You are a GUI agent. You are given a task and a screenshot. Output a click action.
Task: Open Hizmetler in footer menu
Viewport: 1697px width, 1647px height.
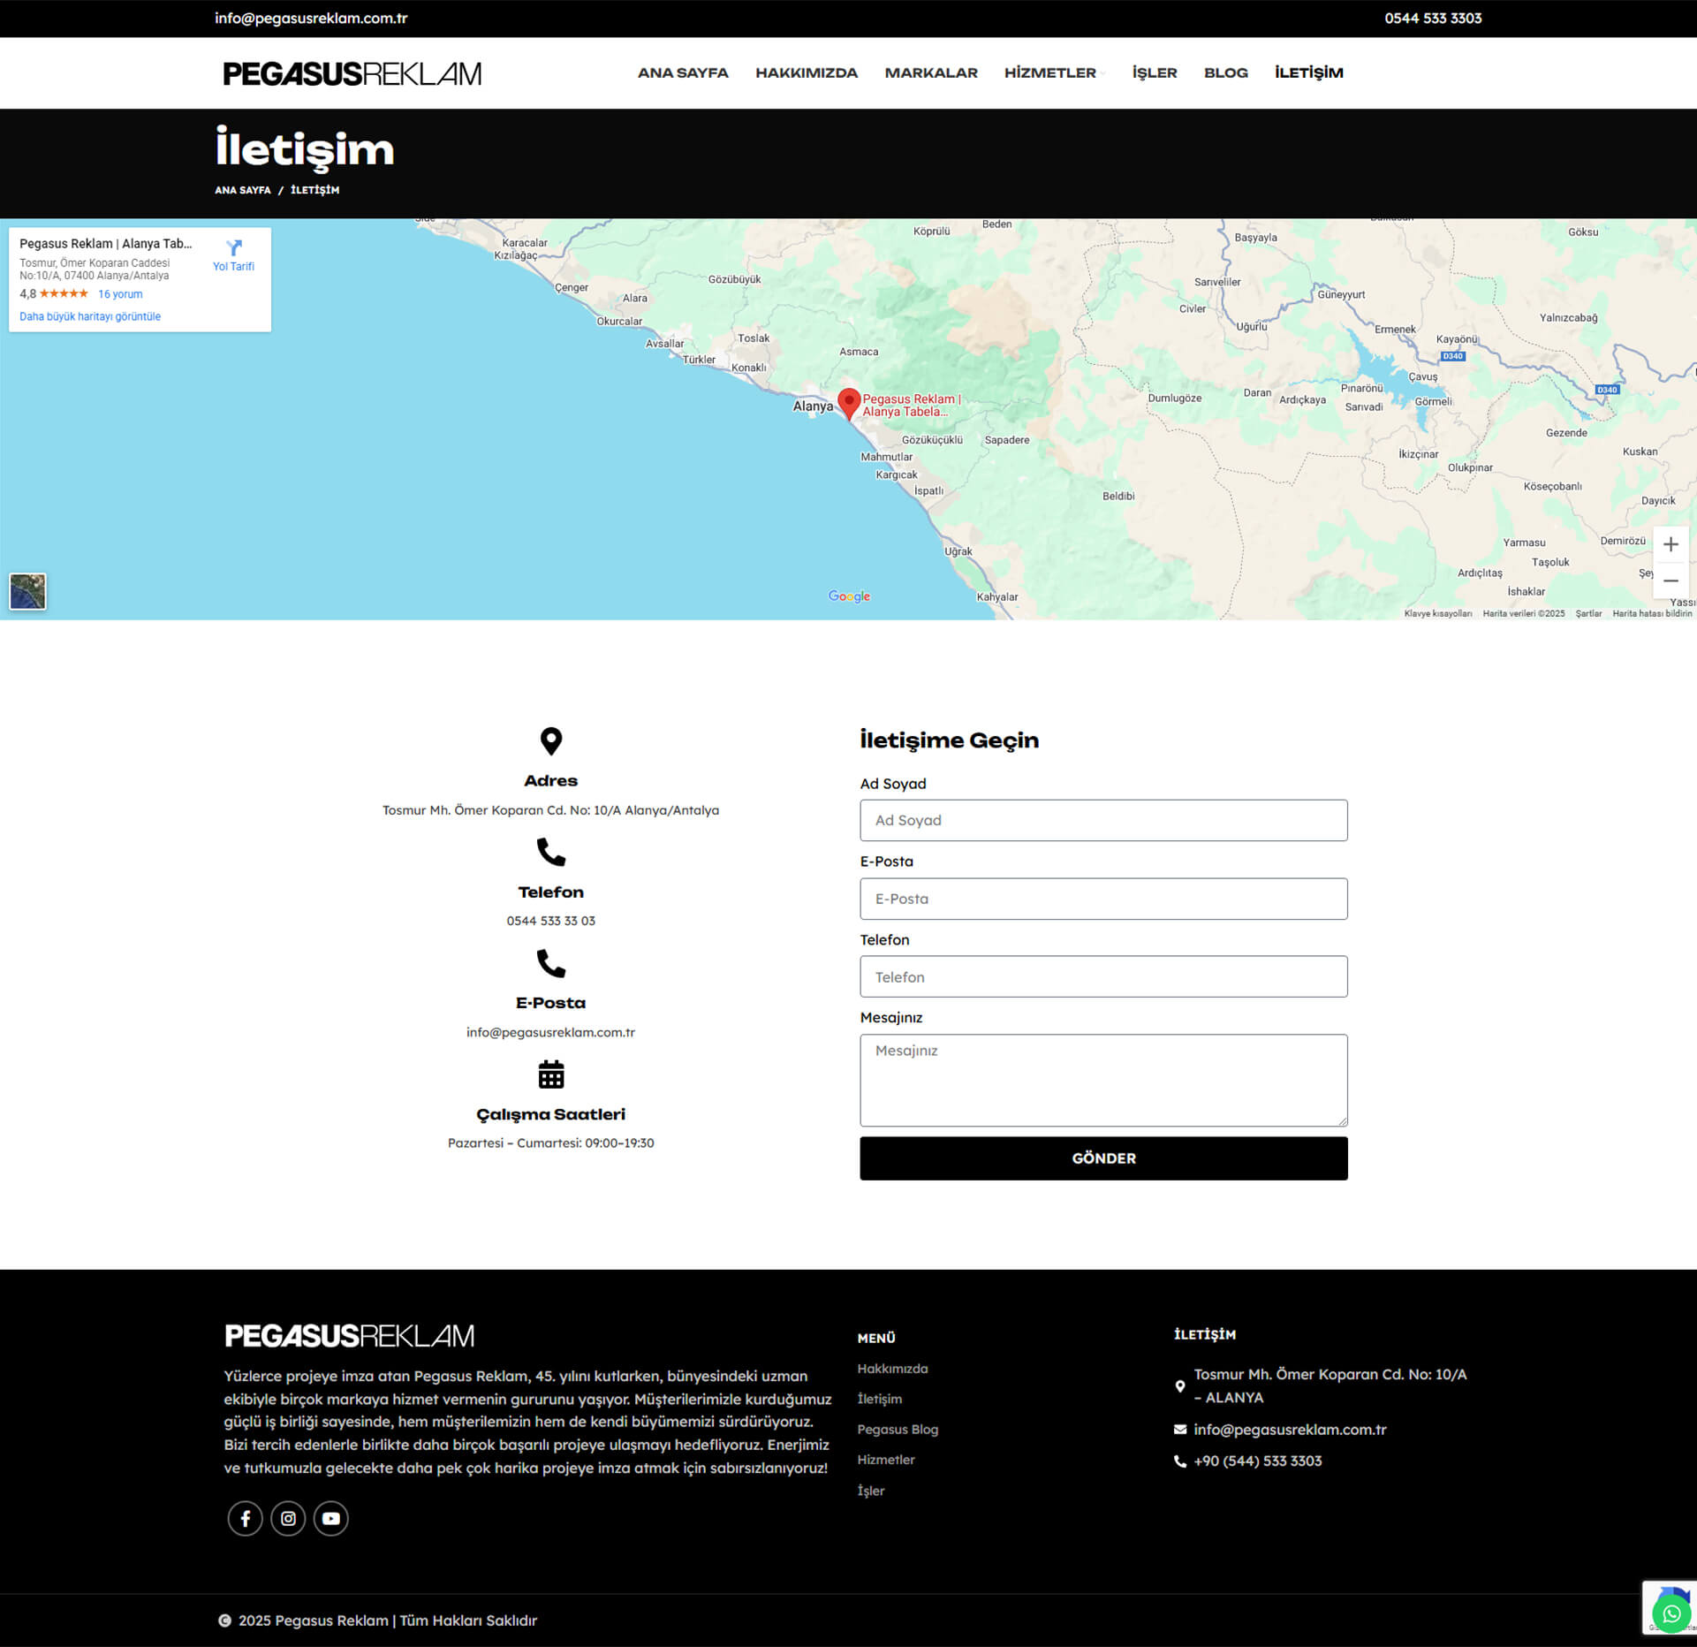886,1460
